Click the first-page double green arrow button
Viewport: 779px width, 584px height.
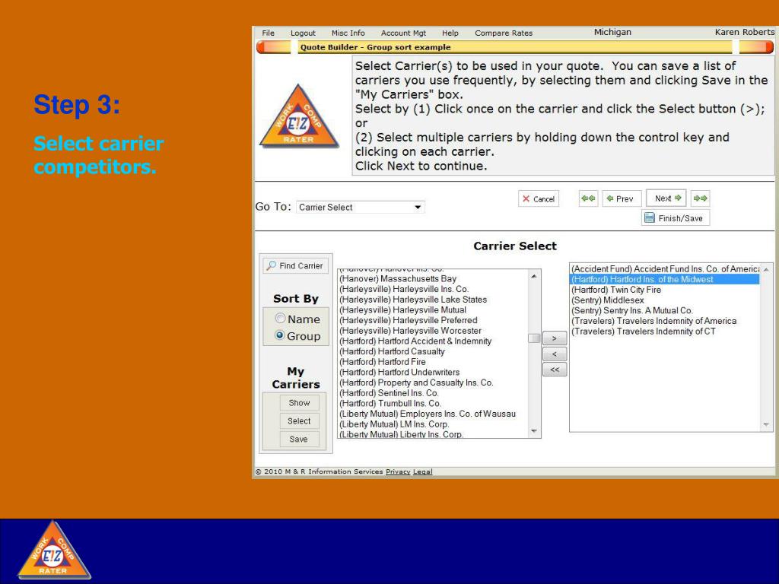click(x=588, y=198)
